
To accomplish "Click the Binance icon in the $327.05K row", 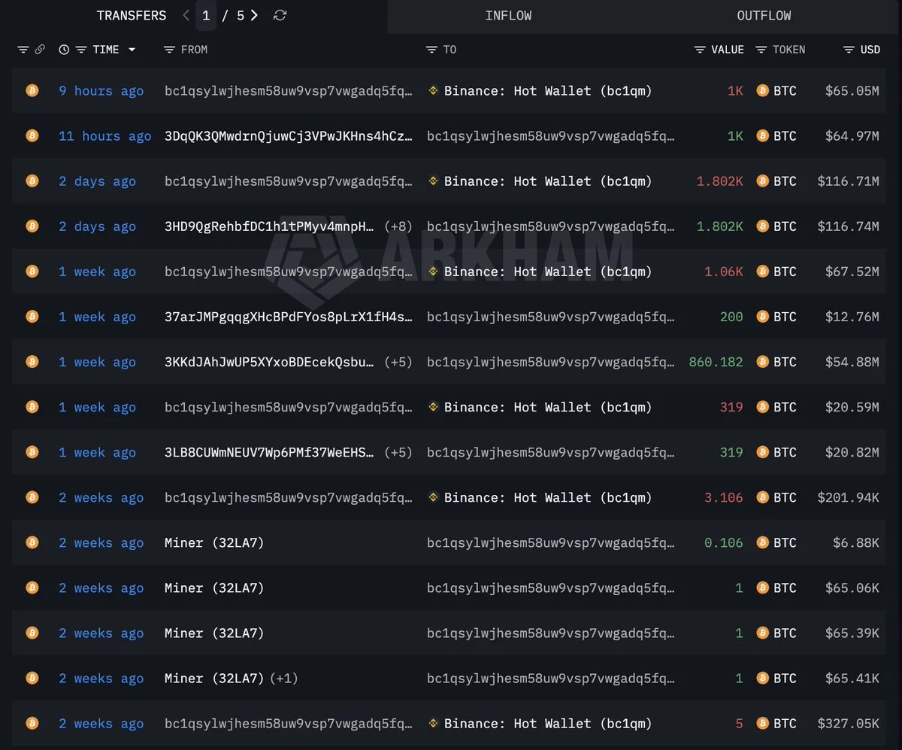I will pyautogui.click(x=433, y=723).
